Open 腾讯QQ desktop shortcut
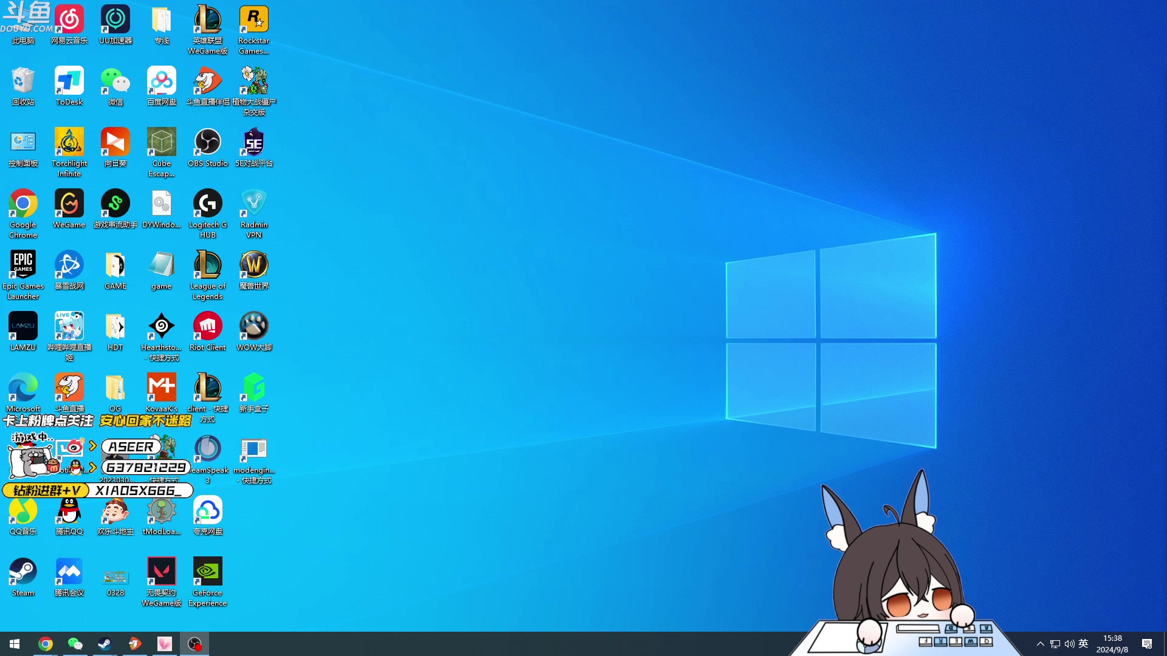The height and width of the screenshot is (656, 1167). [69, 515]
